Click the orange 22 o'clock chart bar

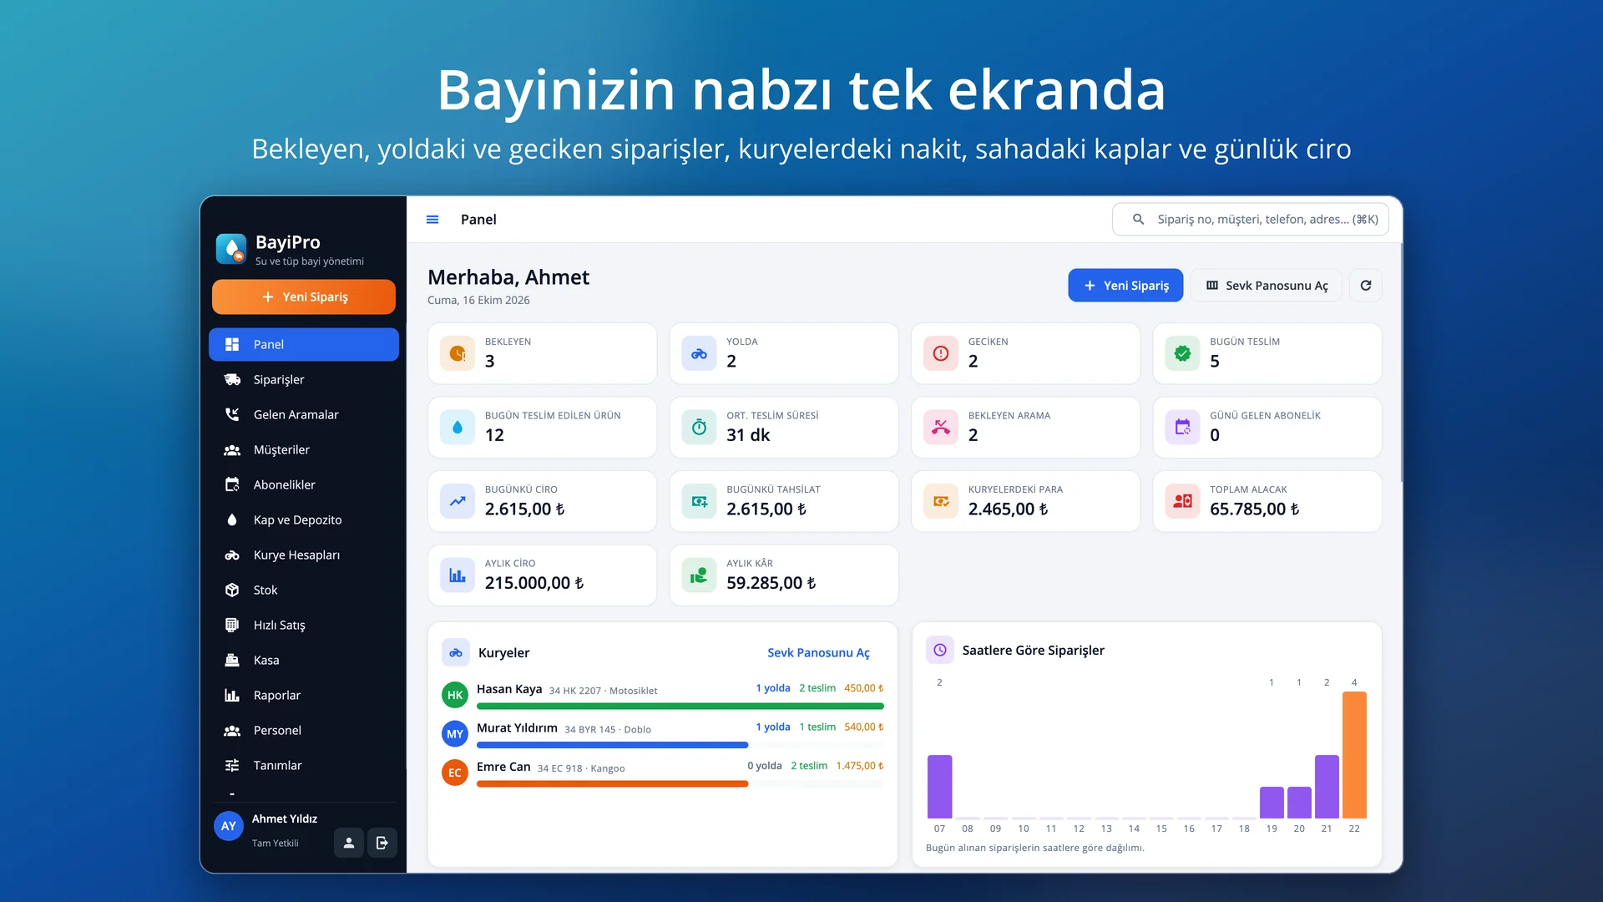[1354, 755]
